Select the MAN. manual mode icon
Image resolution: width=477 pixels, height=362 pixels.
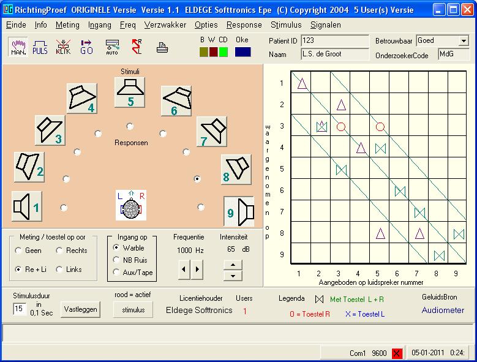(x=17, y=47)
